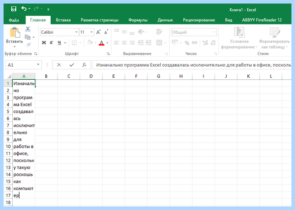The height and width of the screenshot is (210, 295).
Task: Open the Разметка страницы tab
Action: coord(99,20)
